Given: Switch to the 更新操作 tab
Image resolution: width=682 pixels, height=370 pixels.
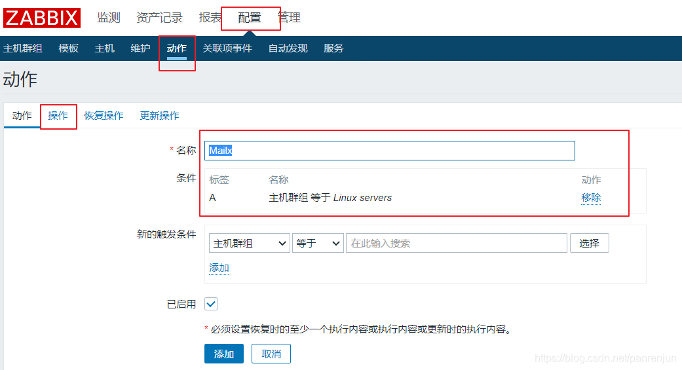Looking at the screenshot, I should pyautogui.click(x=160, y=116).
